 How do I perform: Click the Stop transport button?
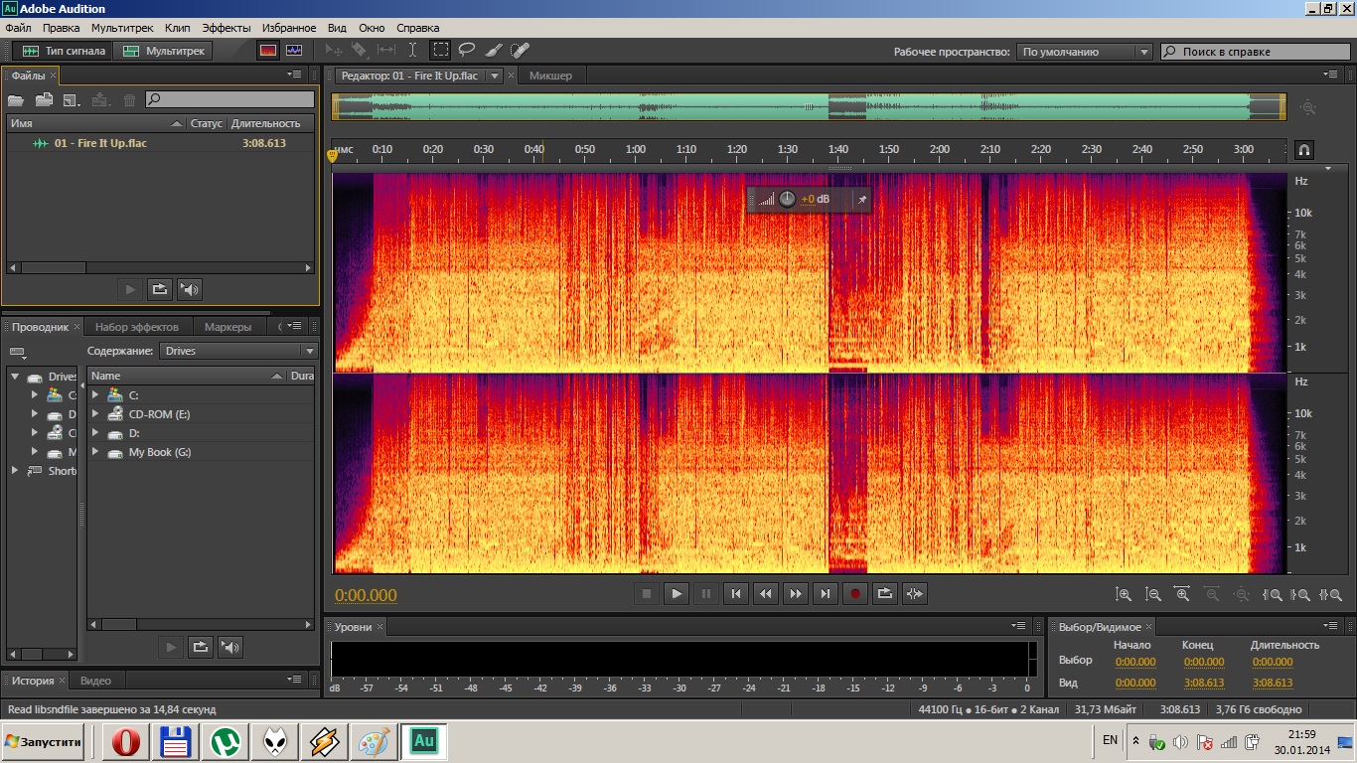point(646,594)
